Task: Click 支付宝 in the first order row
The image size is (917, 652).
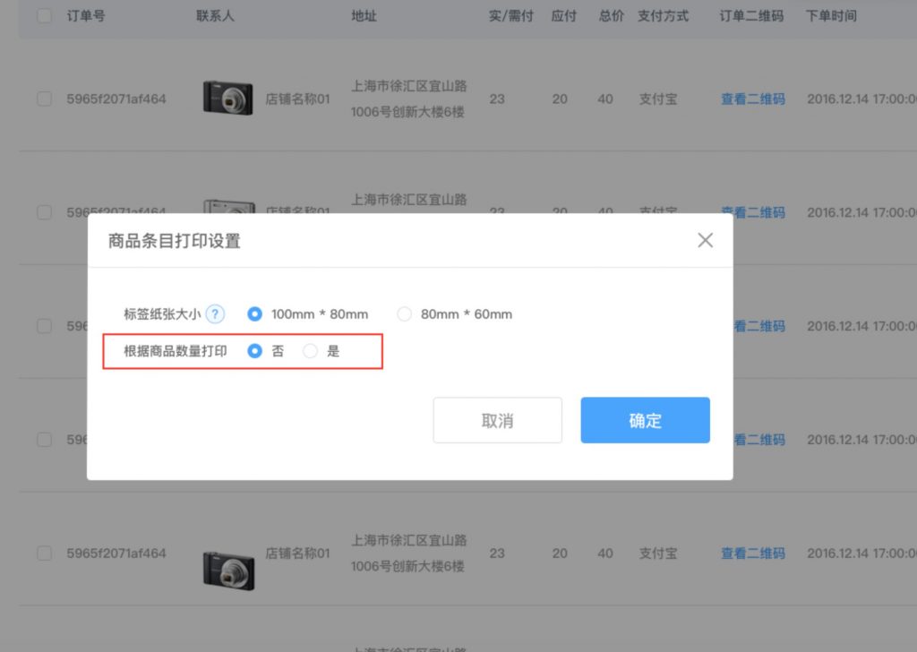Action: [x=658, y=99]
